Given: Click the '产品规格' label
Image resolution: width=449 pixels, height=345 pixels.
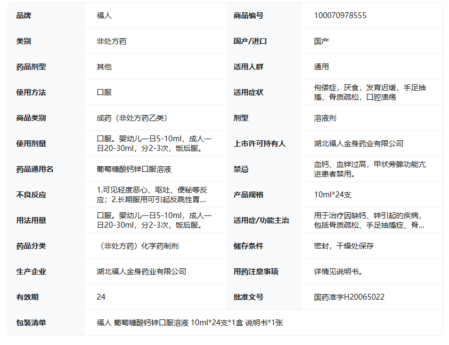Looking at the screenshot, I should tap(248, 195).
